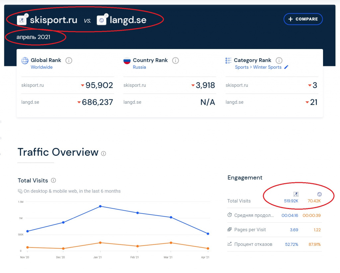The height and width of the screenshot is (273, 340).
Task: Select the langd.se Dec '20 data point
Action: (x=63, y=248)
